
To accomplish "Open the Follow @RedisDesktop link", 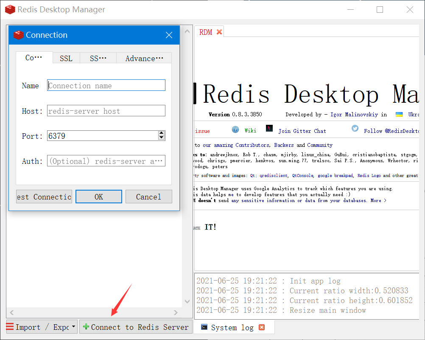I will tap(391, 131).
